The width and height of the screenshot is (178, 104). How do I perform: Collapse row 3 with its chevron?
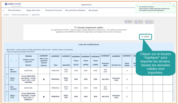pos(7,95)
